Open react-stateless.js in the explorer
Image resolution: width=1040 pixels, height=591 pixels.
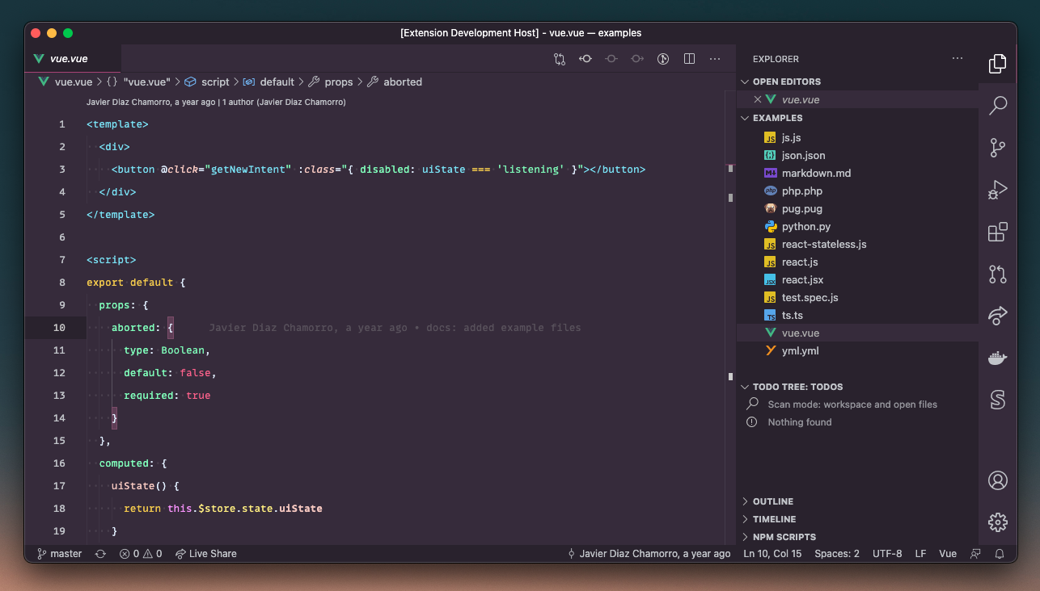coord(857,245)
